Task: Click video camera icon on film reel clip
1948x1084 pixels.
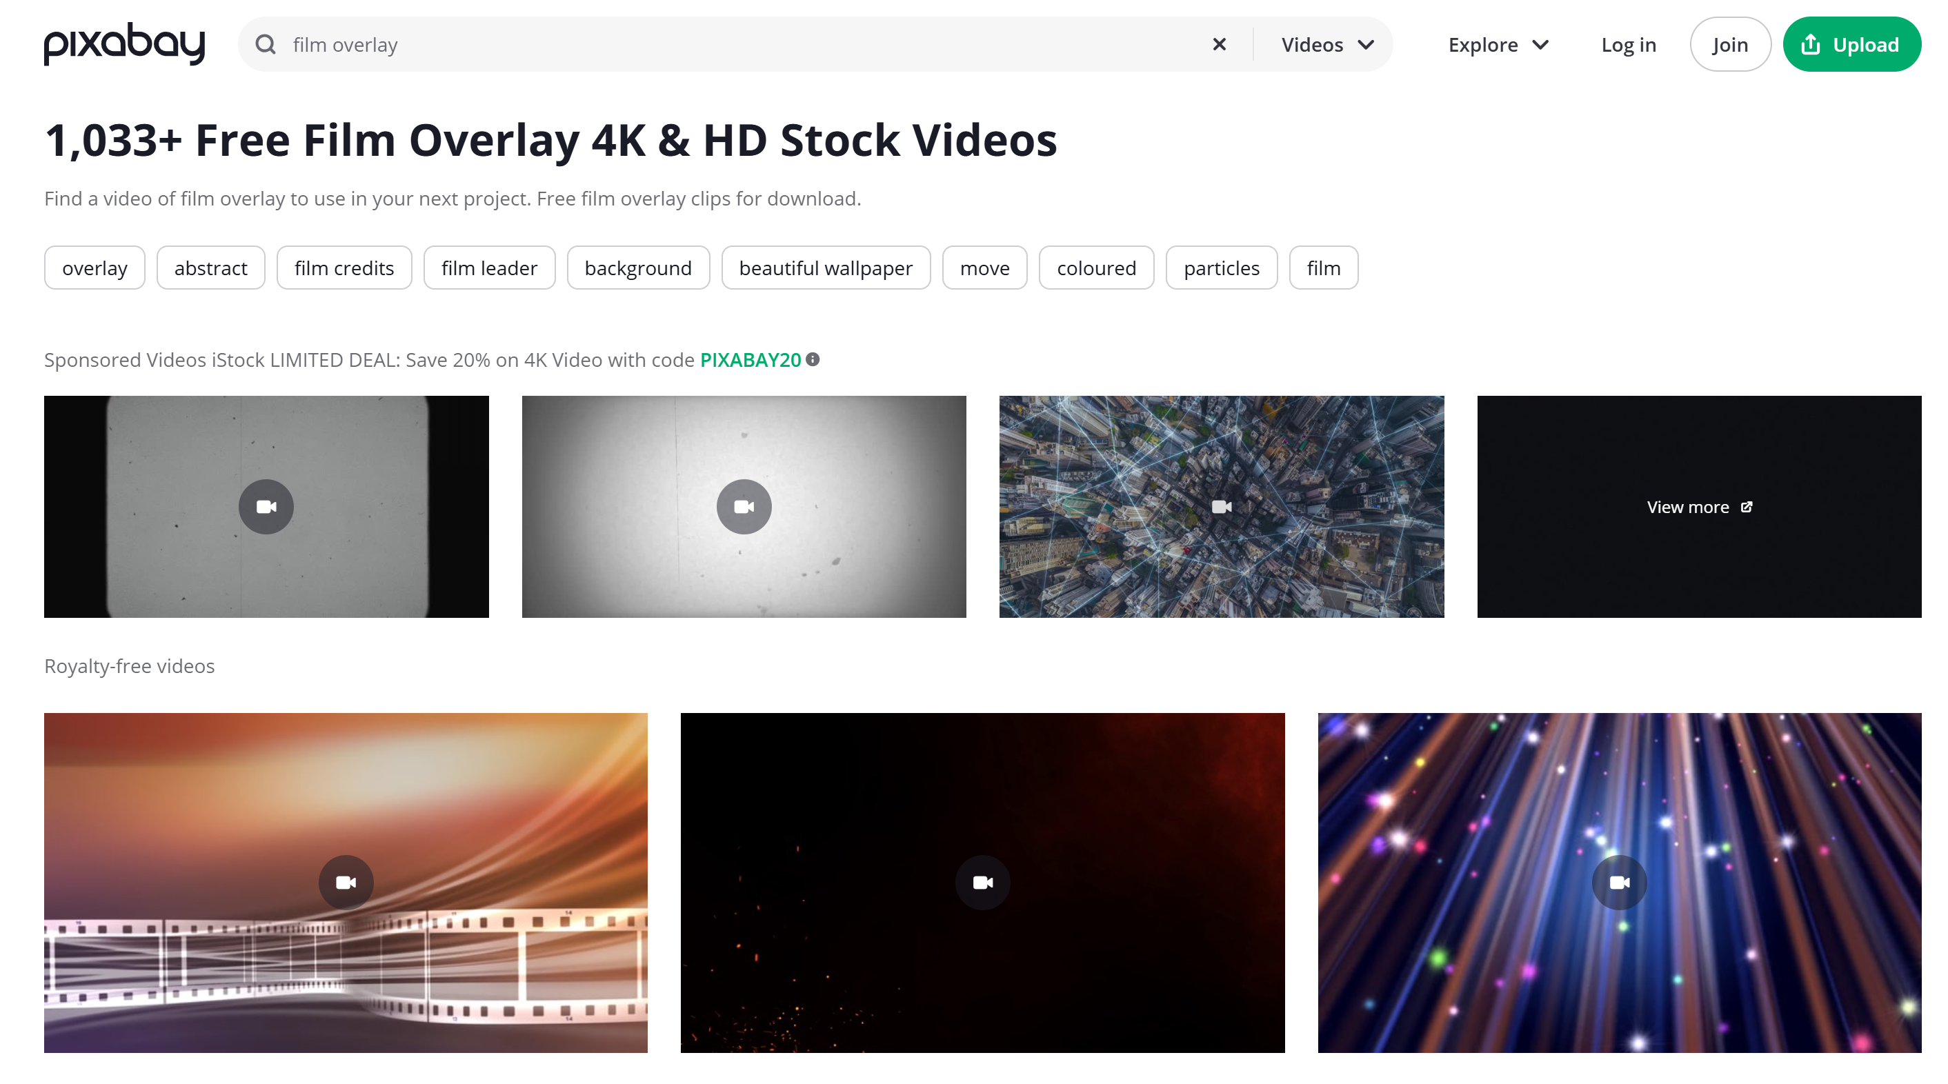Action: pos(346,882)
